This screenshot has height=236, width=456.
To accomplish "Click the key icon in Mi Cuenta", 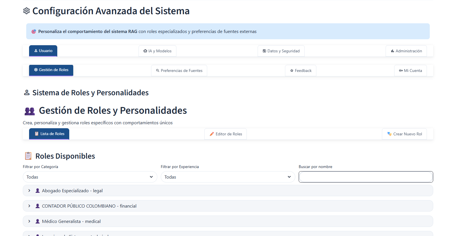I will tap(401, 71).
